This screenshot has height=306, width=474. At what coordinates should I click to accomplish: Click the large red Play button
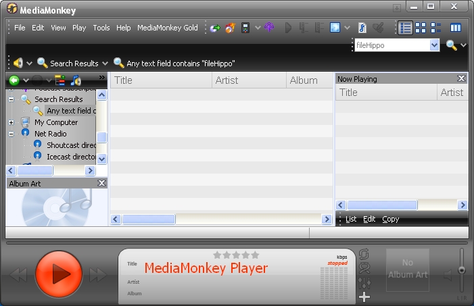coord(58,274)
